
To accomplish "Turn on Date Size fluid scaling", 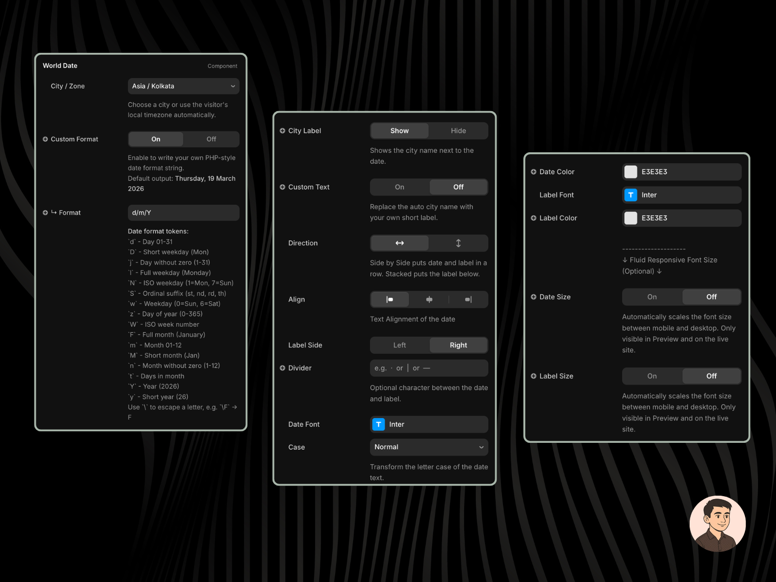I will [651, 297].
